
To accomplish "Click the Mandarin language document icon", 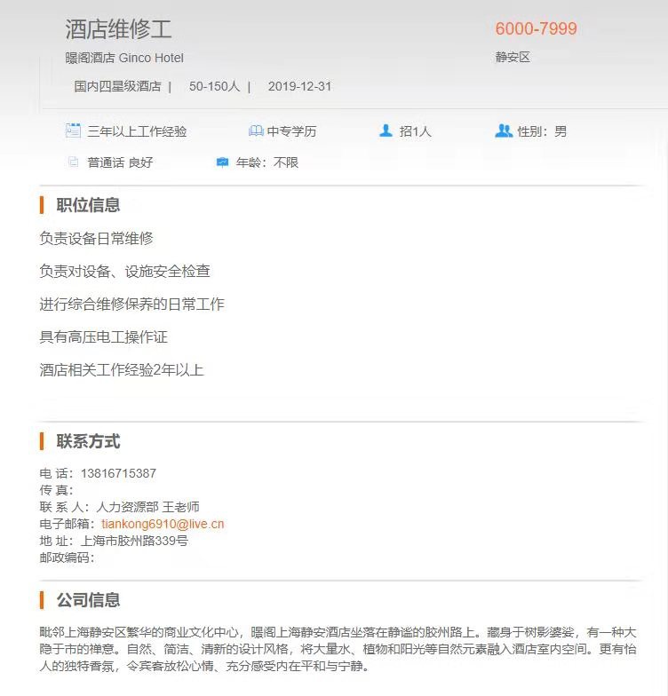I will click(x=73, y=162).
